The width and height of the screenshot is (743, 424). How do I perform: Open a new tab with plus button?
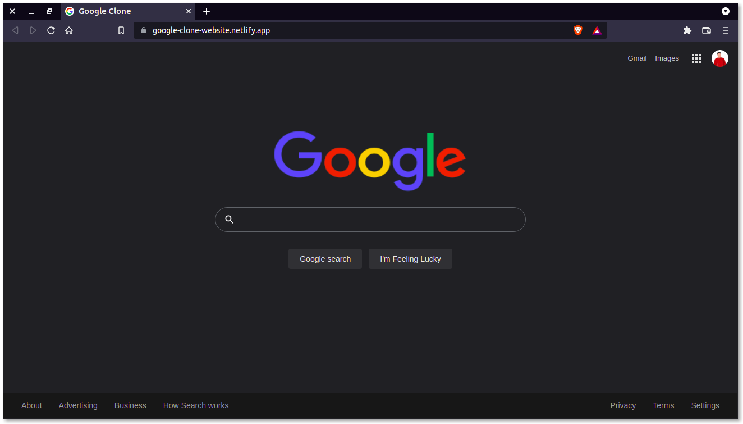pos(207,11)
